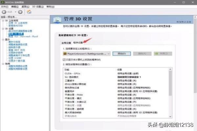This screenshot has height=131, width=197.
Task: Switch to the 全局设置 tab
Action: tap(66, 43)
